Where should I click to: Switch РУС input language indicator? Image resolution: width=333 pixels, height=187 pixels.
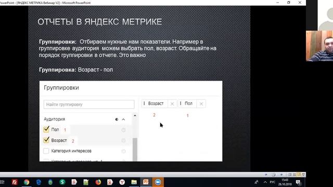coord(273,182)
